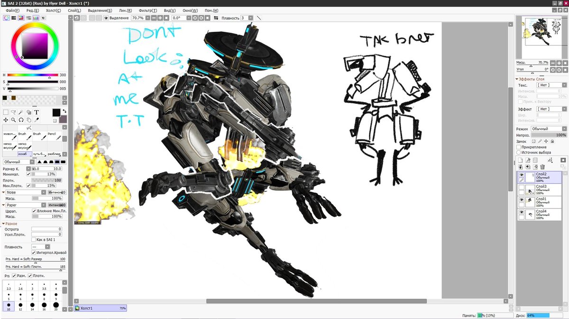Viewport: 569px width, 319px height.
Task: Toggle the selection visibility eye icon in toolbar
Action: pyautogui.click(x=106, y=18)
